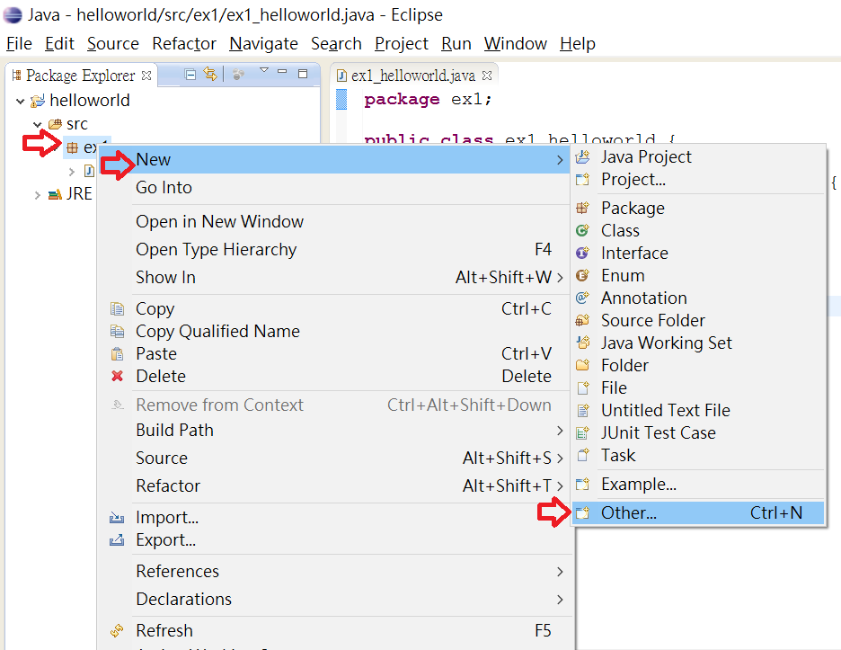Click the Enum icon
841x650 pixels.
pyautogui.click(x=582, y=275)
